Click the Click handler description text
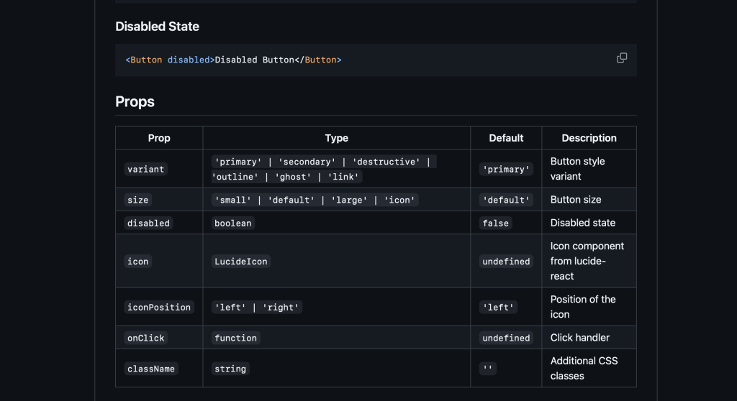The height and width of the screenshot is (401, 737). (x=579, y=338)
